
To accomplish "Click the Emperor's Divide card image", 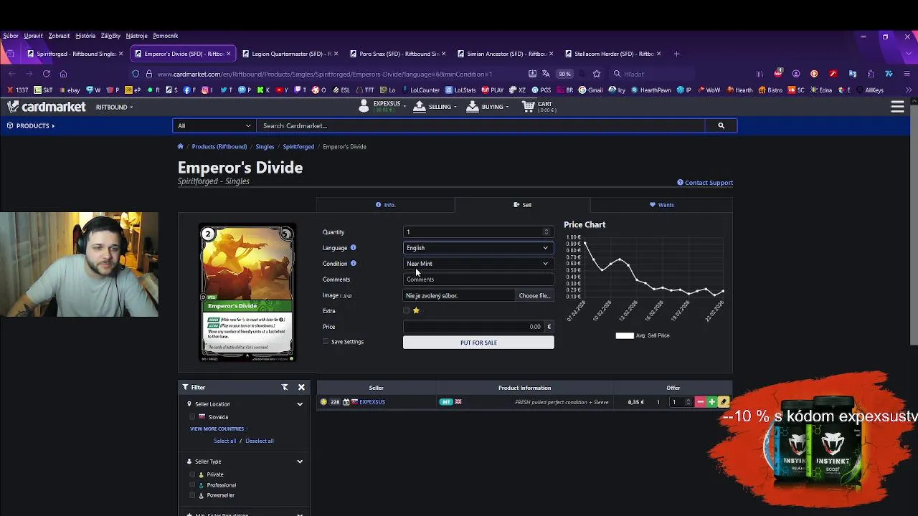I will [x=247, y=292].
